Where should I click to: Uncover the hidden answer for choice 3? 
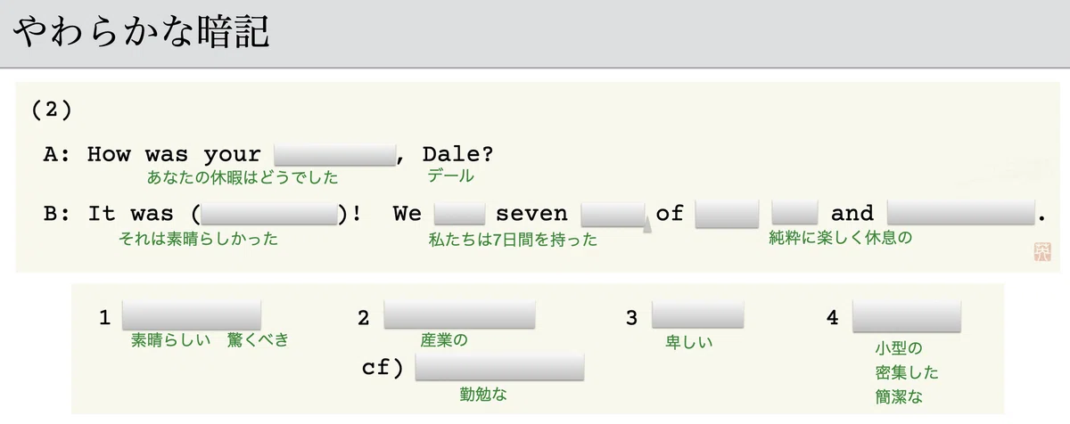[x=697, y=314]
